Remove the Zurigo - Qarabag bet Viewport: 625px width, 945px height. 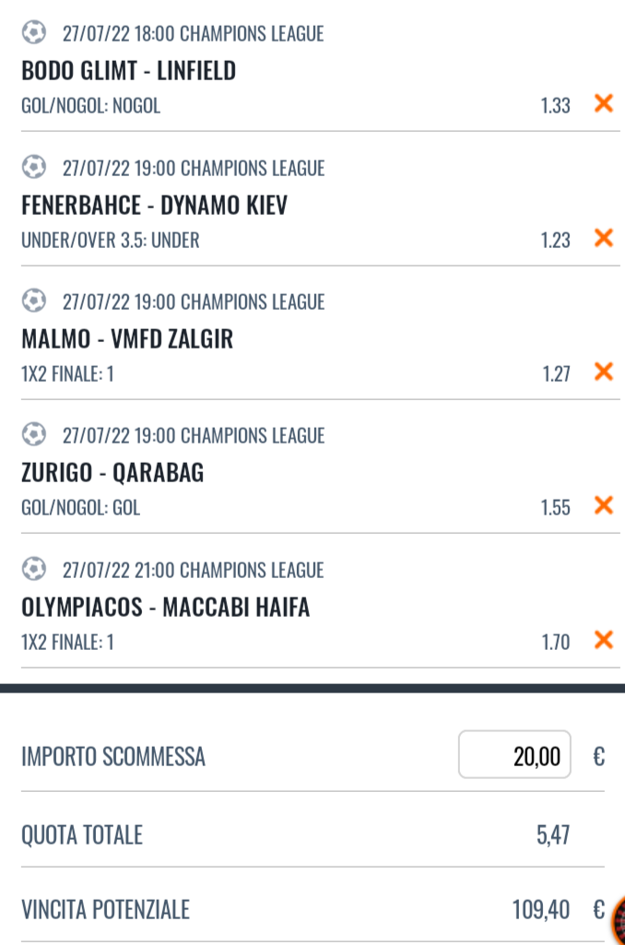[603, 505]
